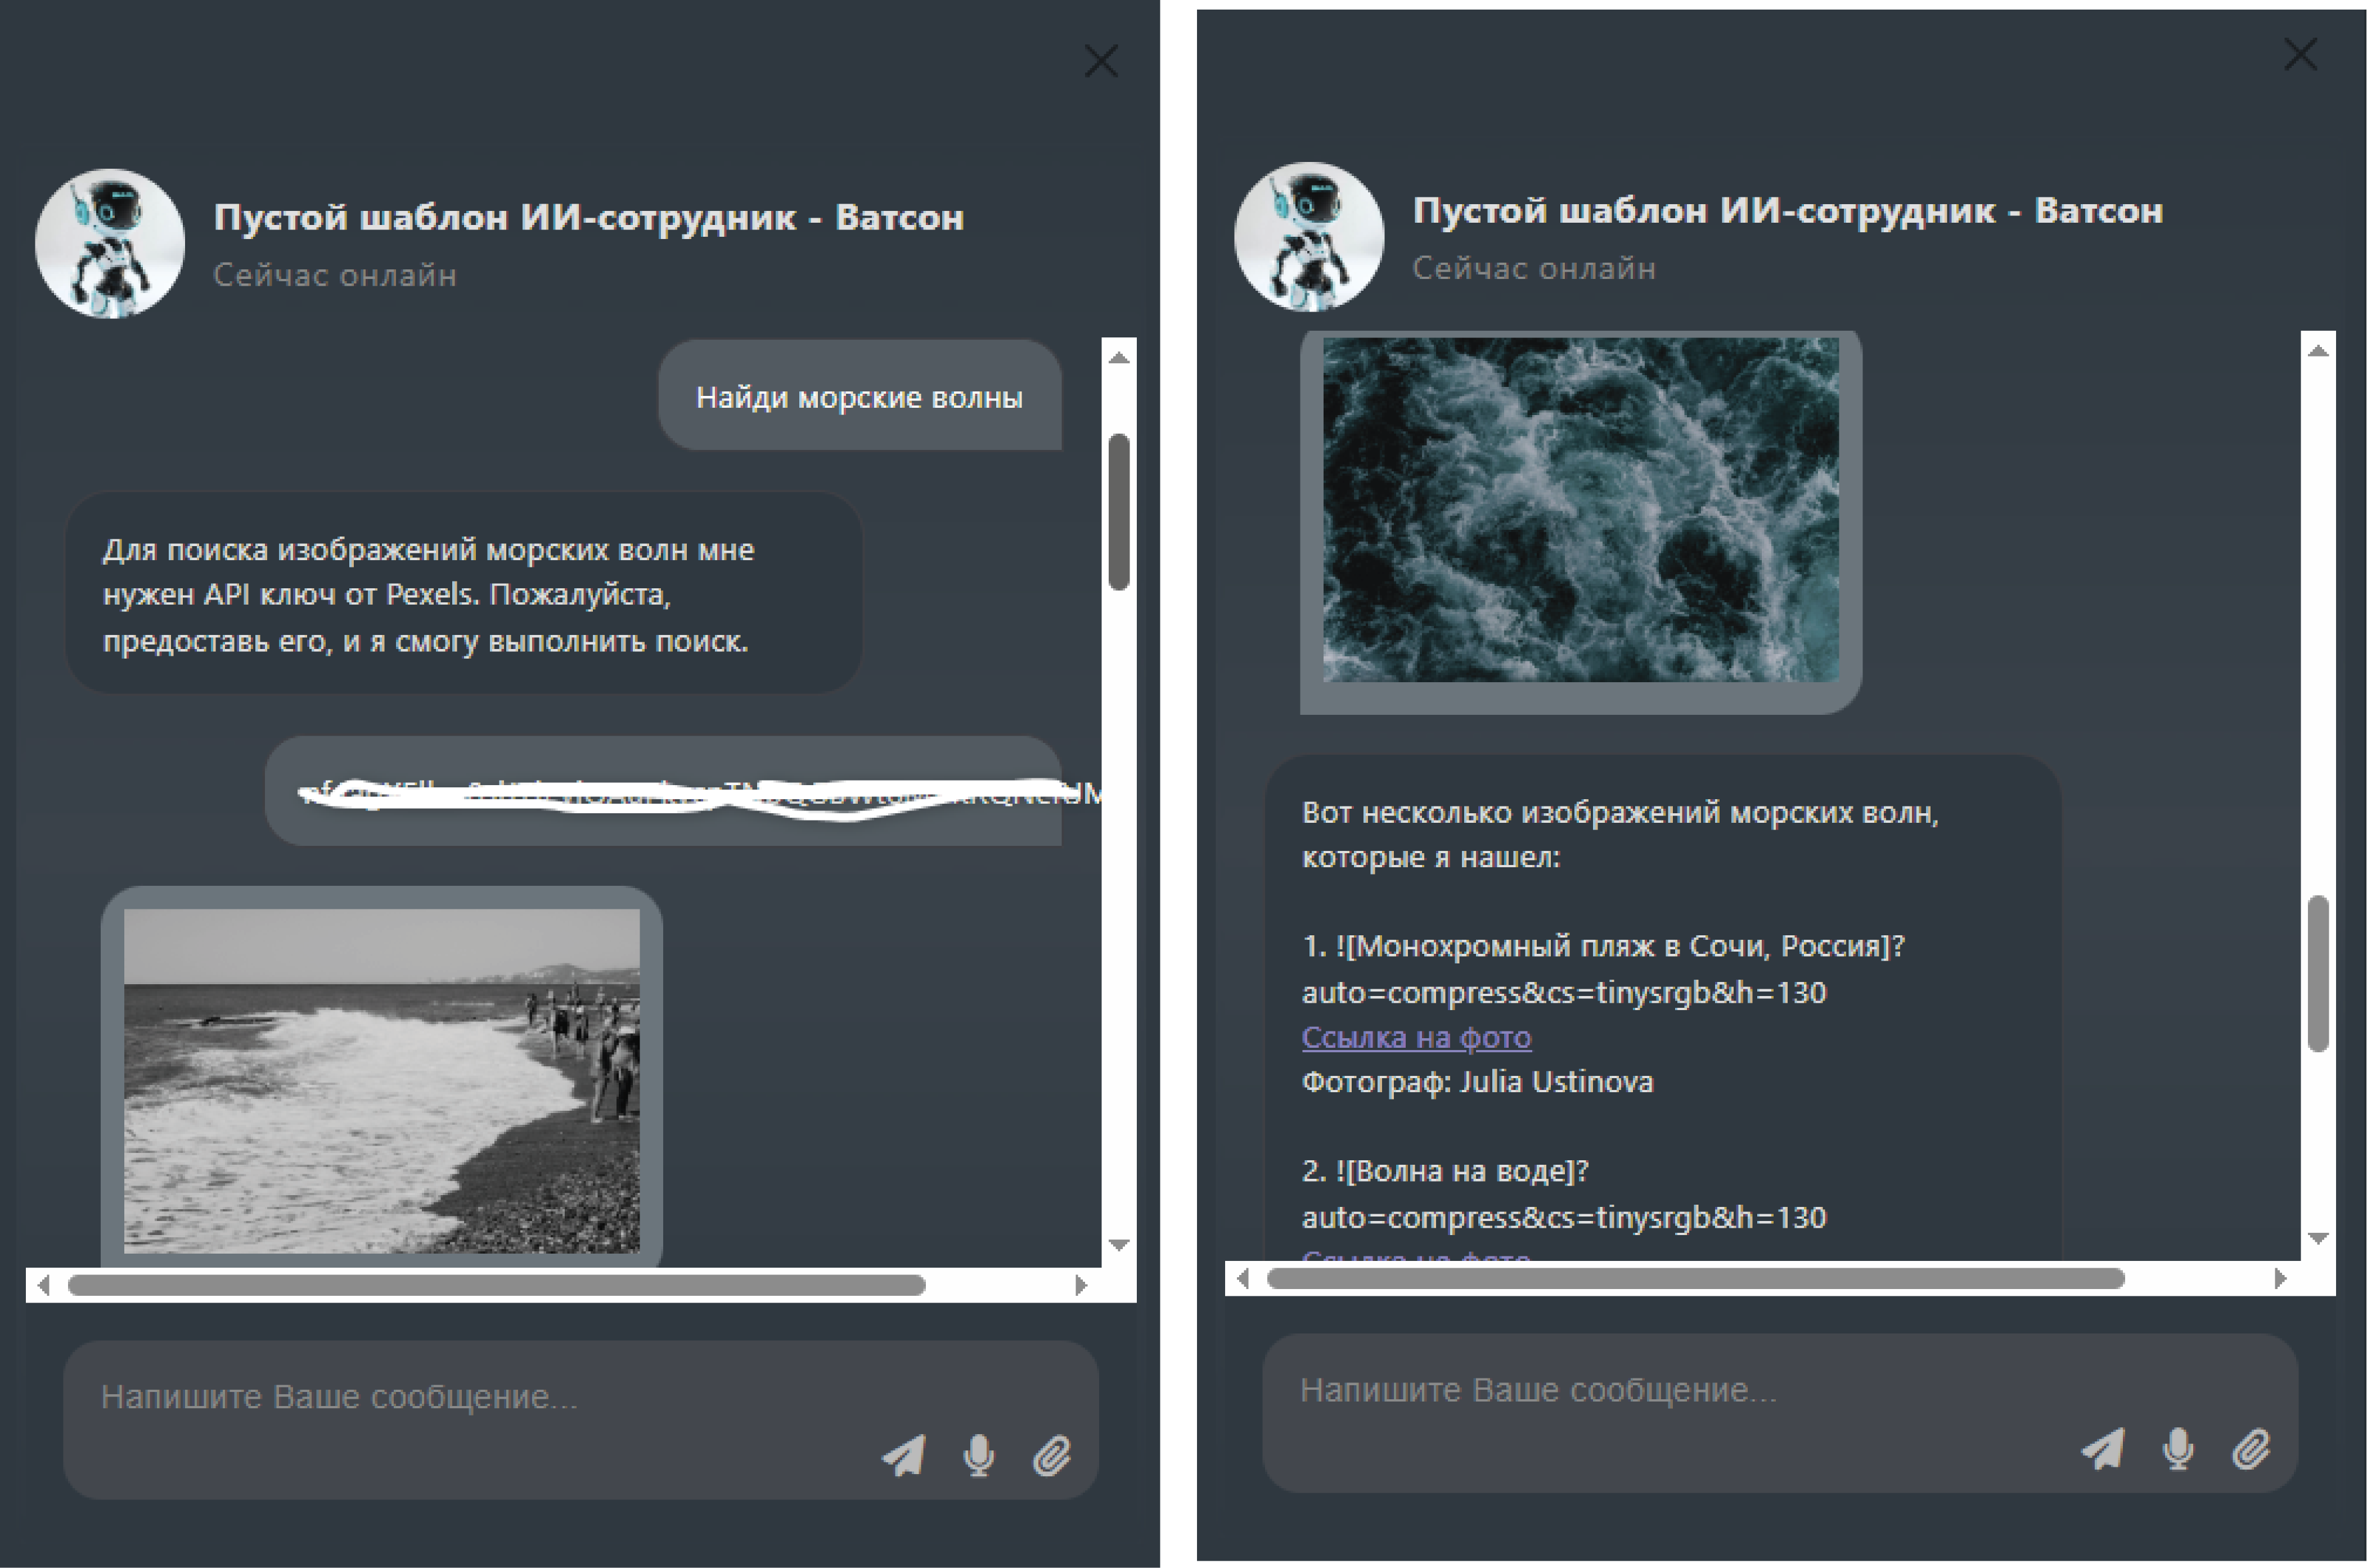The image size is (2367, 1568).
Task: Open the monochrome beach wave photo
Action: [x=382, y=1080]
